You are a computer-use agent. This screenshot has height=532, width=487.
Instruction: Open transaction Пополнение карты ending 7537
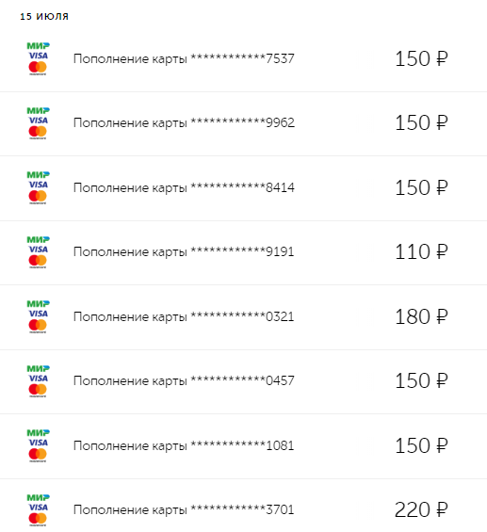tap(243, 59)
